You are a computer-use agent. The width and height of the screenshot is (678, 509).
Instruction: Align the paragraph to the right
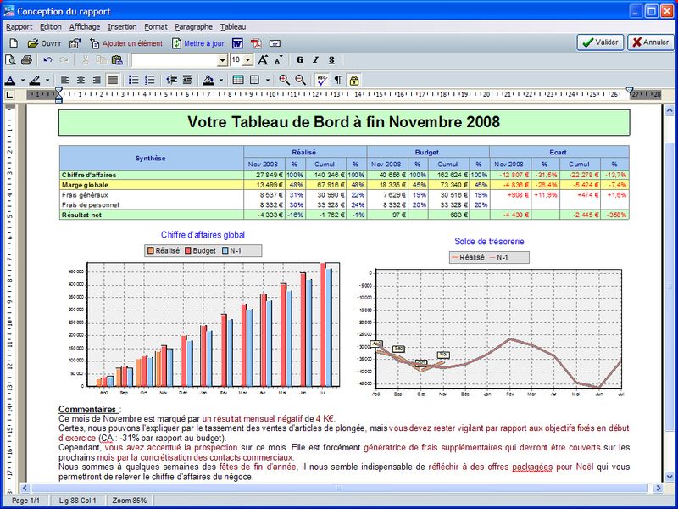[x=97, y=80]
